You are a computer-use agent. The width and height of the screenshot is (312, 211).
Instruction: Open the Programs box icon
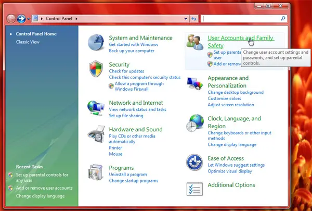click(96, 172)
